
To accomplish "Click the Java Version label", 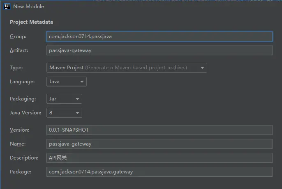I will click(x=25, y=113).
